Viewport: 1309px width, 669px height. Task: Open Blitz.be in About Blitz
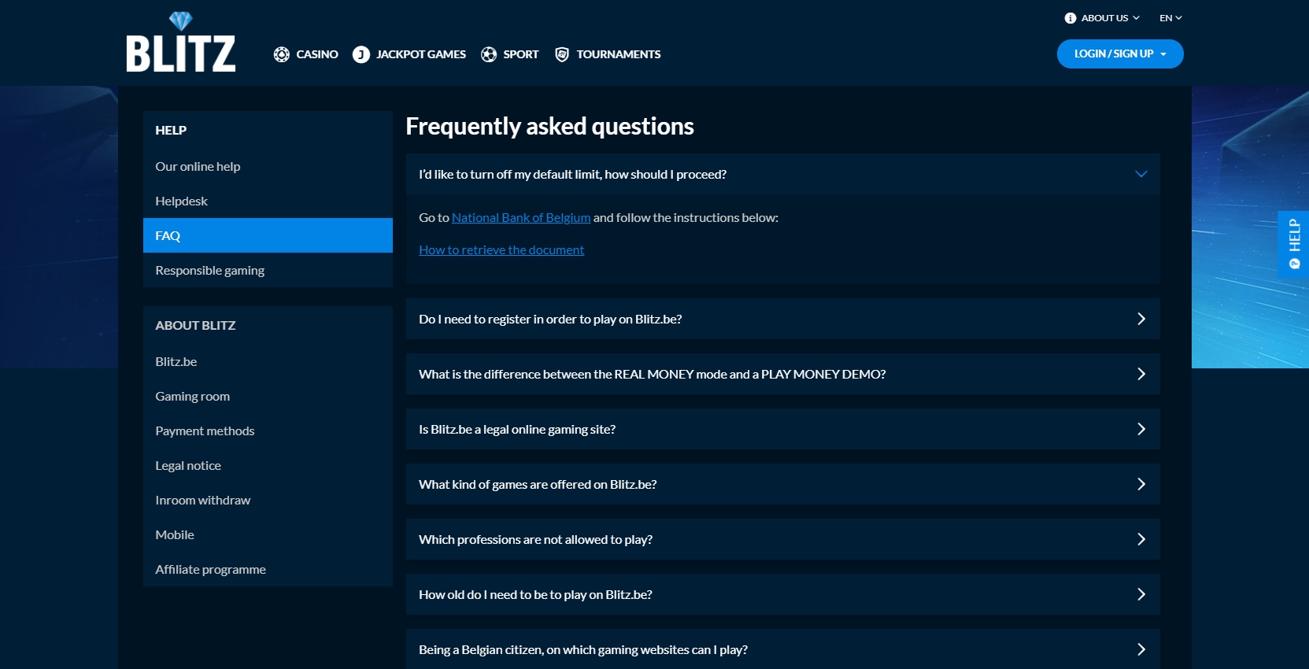[x=268, y=361]
